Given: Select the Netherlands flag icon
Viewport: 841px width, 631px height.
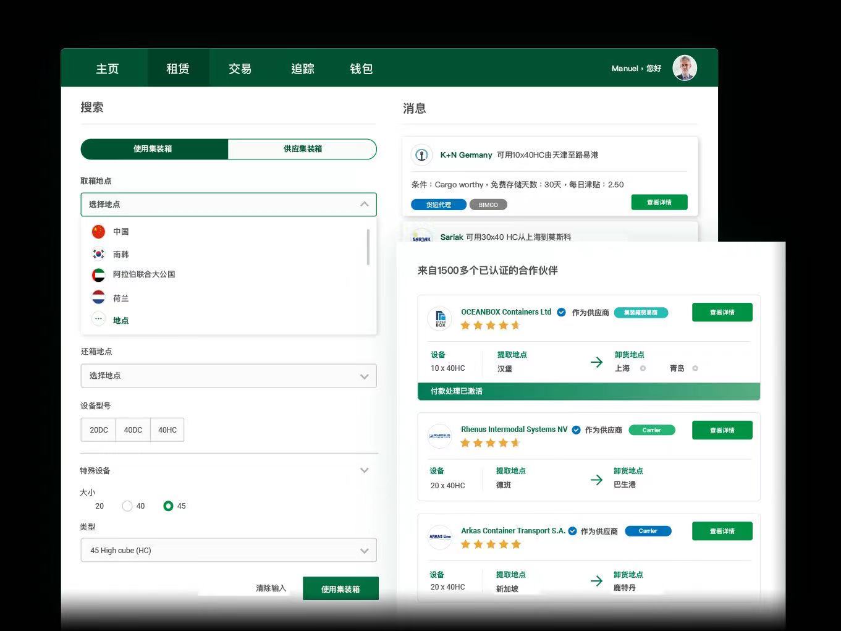Looking at the screenshot, I should click(98, 297).
